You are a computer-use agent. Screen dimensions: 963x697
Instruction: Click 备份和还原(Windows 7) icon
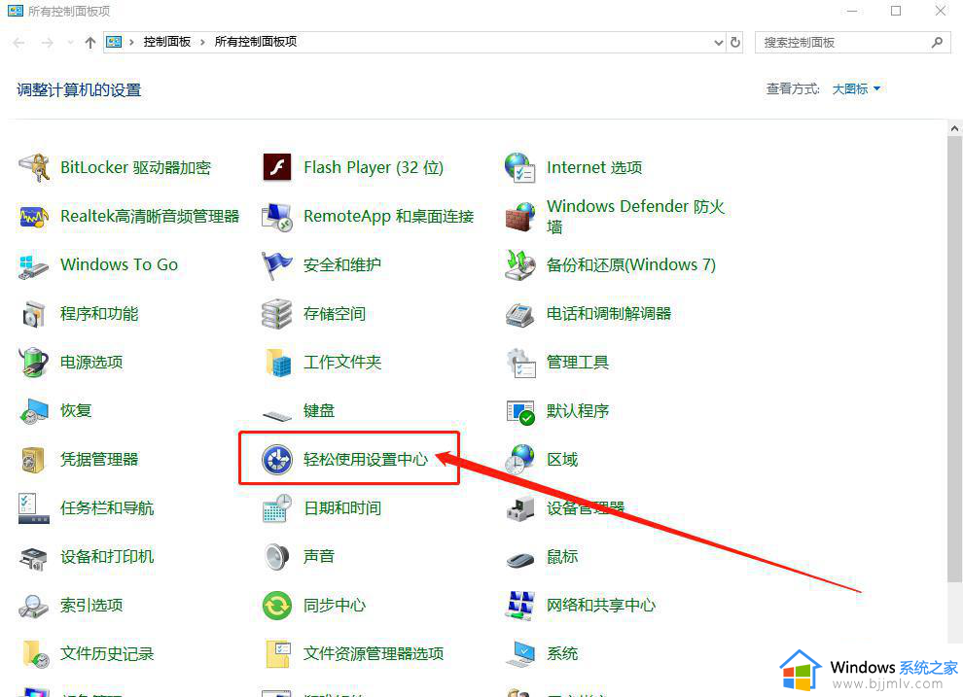520,265
